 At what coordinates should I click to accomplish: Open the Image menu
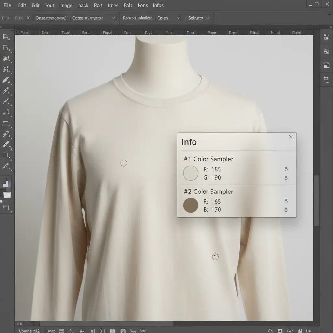65,5
